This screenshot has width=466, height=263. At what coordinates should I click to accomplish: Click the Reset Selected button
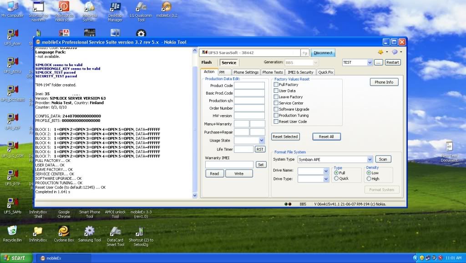click(285, 137)
